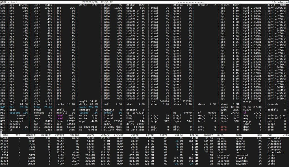Select the intr 571578 counter
The height and width of the screenshot is (167, 289).
tap(182, 101)
